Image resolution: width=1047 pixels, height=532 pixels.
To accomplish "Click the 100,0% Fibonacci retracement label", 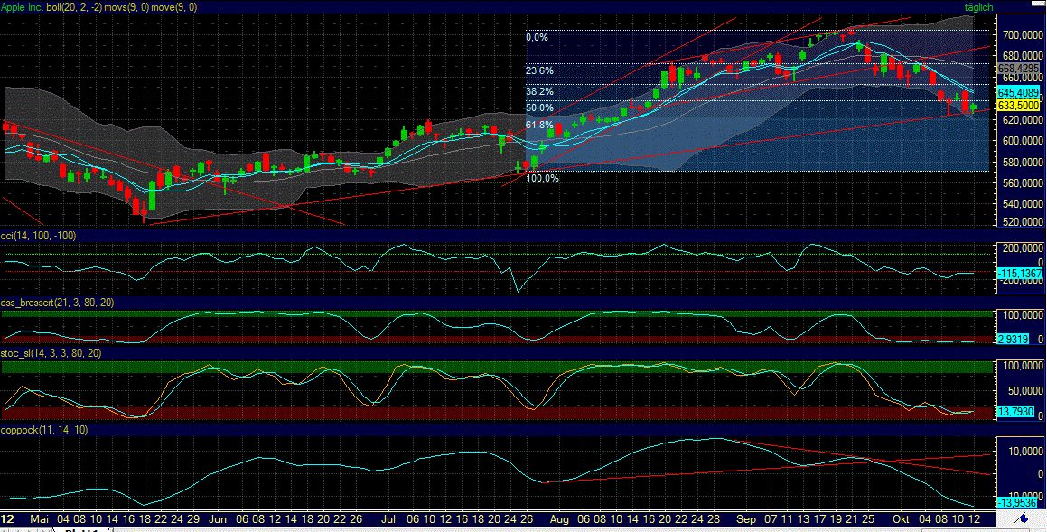I will [542, 178].
